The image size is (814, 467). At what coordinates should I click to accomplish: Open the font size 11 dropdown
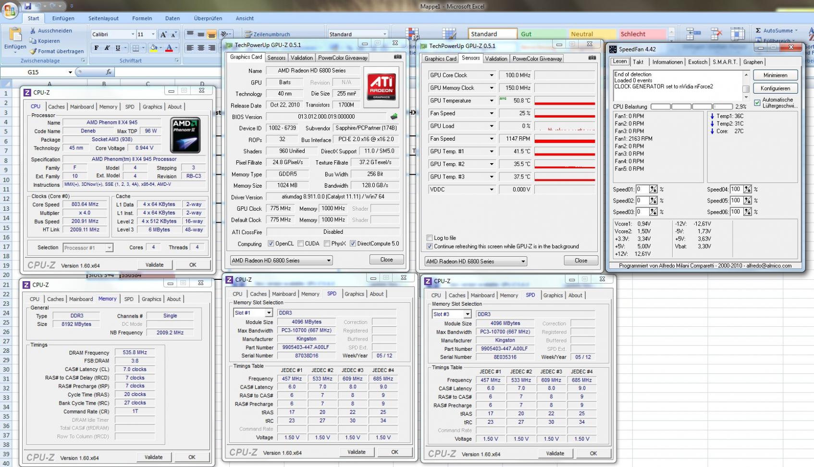tap(153, 35)
